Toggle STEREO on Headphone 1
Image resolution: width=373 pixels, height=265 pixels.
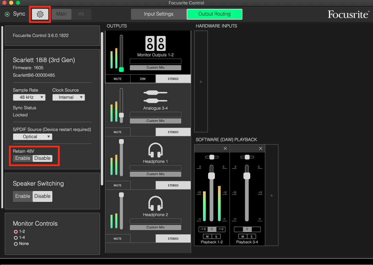point(173,185)
